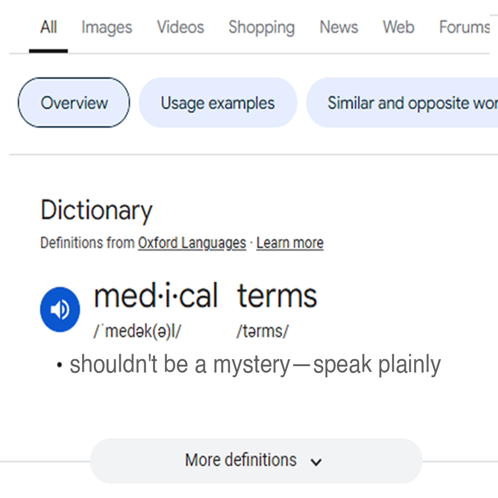Image resolution: width=498 pixels, height=498 pixels.
Task: Click the headword med·i·cal
Action: (155, 296)
